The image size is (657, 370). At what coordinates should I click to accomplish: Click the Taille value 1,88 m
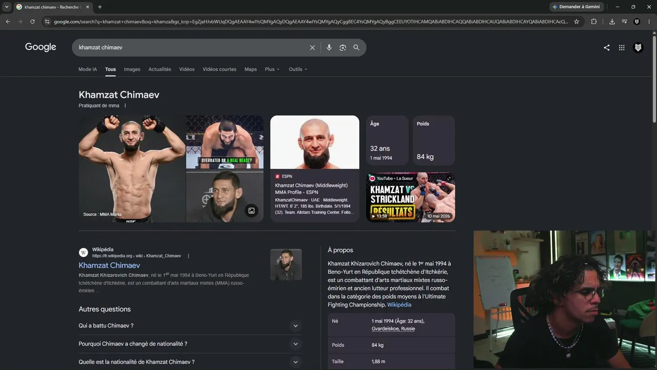tap(378, 362)
